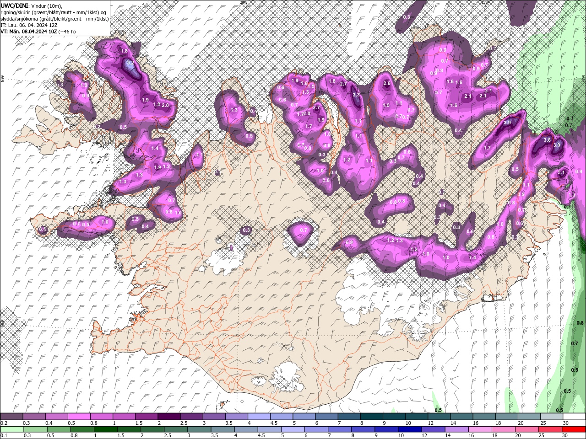Click the '2.6' snowfall value on the map
Screen dimensions: 586x439
(x=387, y=83)
